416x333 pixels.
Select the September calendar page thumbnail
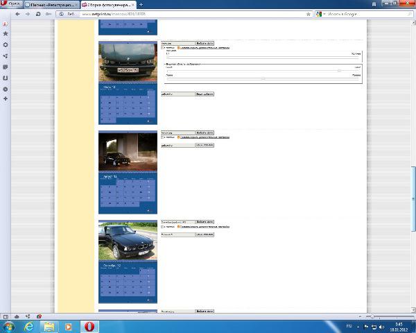click(x=128, y=262)
